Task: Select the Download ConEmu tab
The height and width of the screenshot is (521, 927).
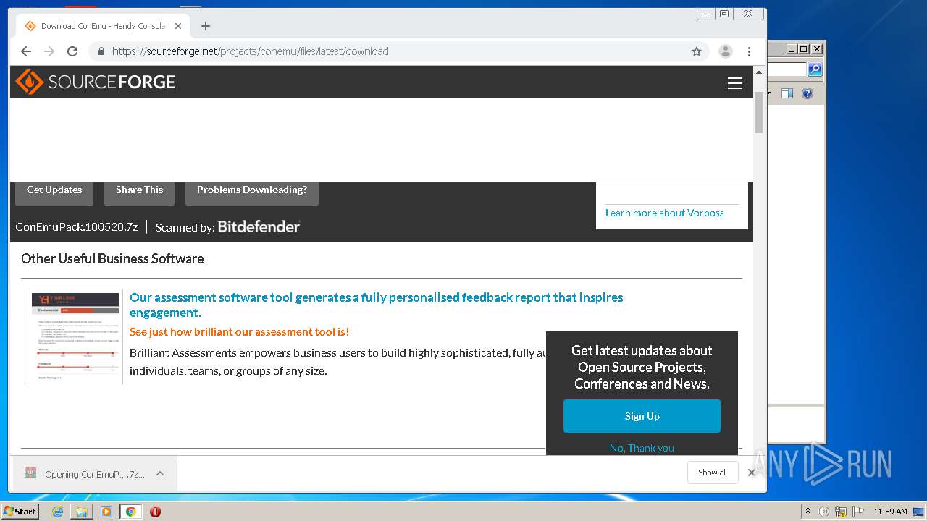Action: [x=103, y=26]
